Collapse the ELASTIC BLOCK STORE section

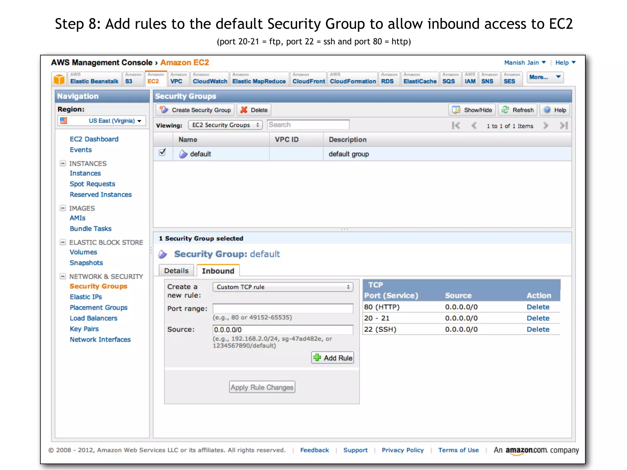click(63, 242)
